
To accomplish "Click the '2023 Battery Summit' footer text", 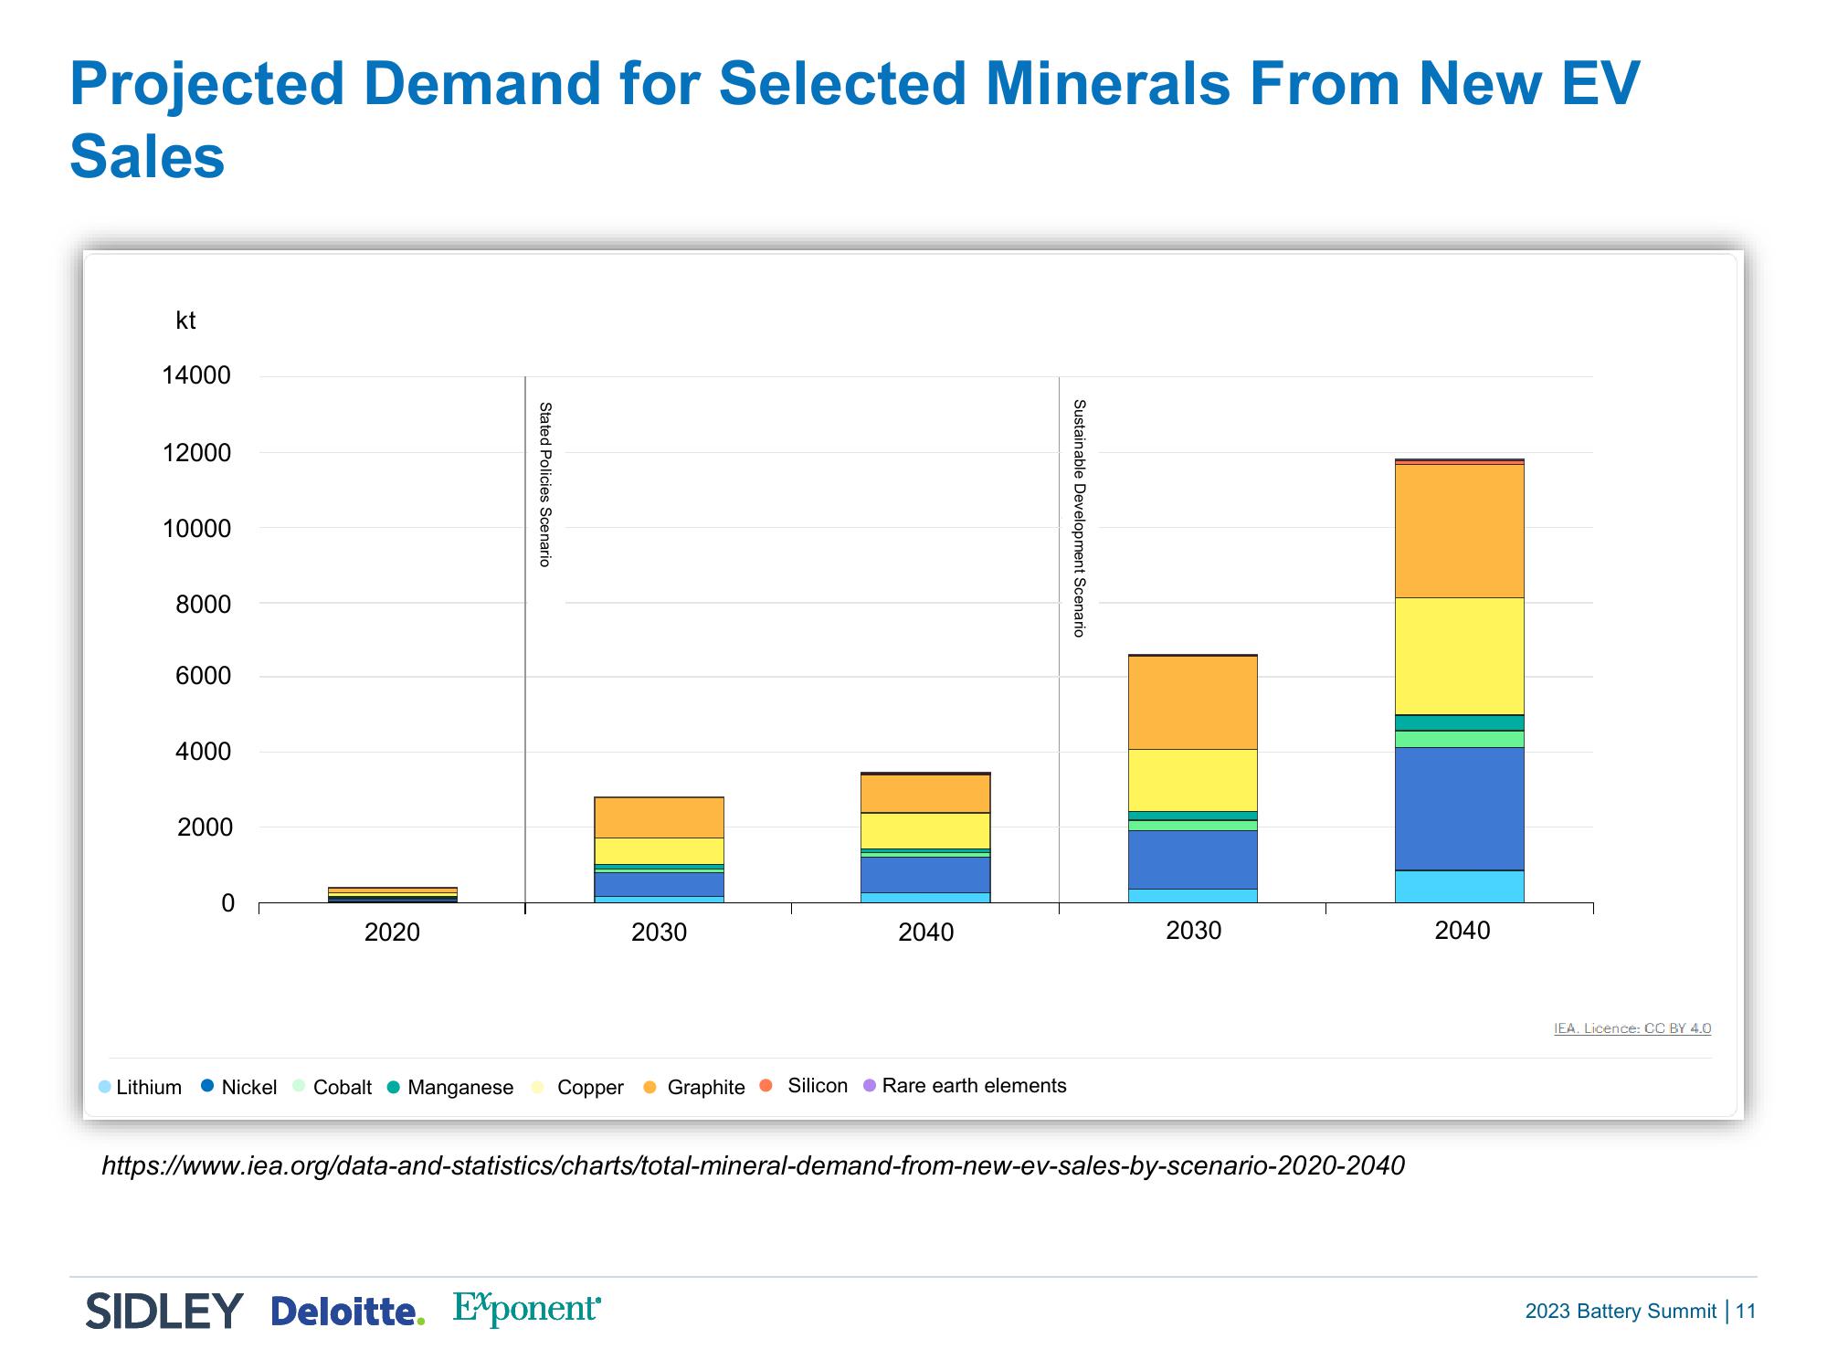I will [x=1621, y=1312].
